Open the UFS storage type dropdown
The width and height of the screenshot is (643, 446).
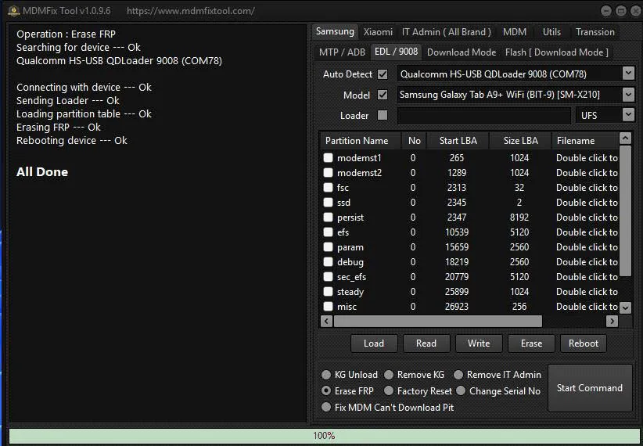tap(628, 115)
